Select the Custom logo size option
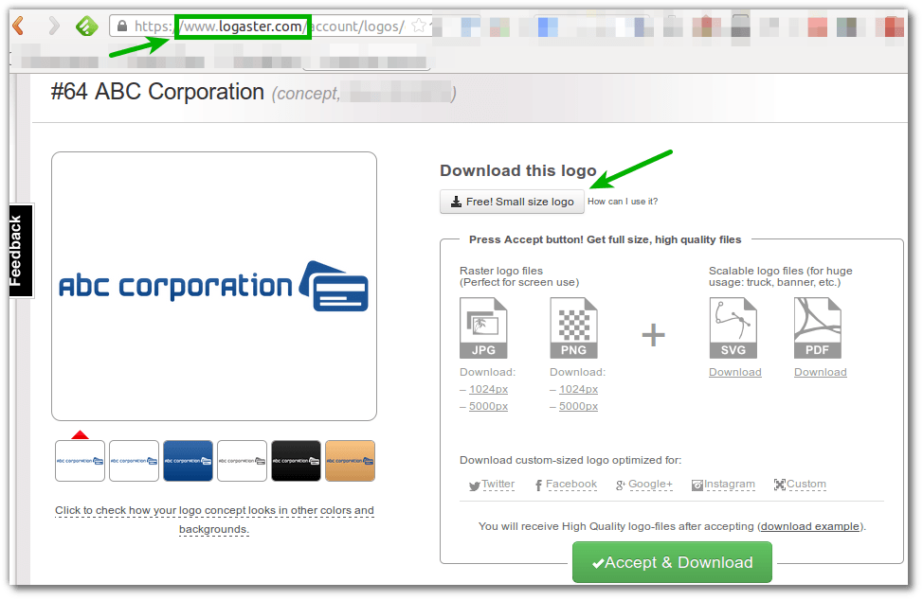This screenshot has height=600, width=923. click(x=805, y=484)
